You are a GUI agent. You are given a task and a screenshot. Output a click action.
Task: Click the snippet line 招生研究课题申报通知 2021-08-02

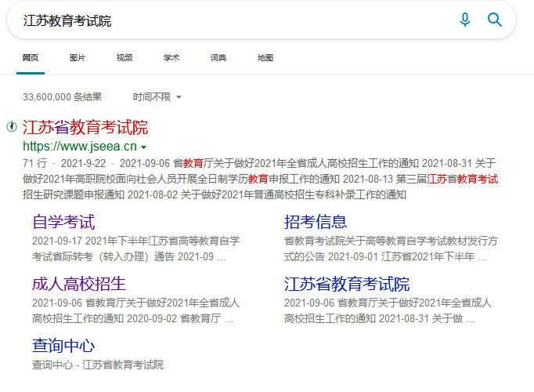[x=215, y=194]
